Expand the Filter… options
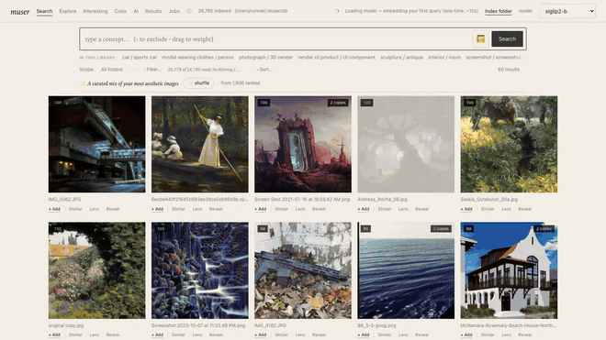The height and width of the screenshot is (340, 606). pos(152,70)
